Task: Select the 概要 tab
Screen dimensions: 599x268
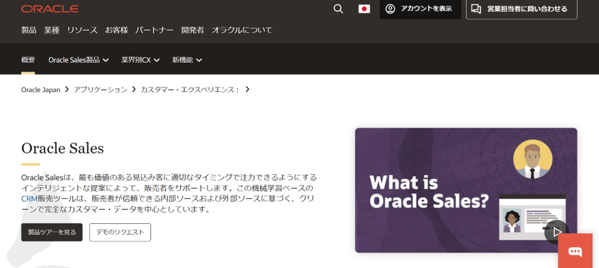Action: 28,60
